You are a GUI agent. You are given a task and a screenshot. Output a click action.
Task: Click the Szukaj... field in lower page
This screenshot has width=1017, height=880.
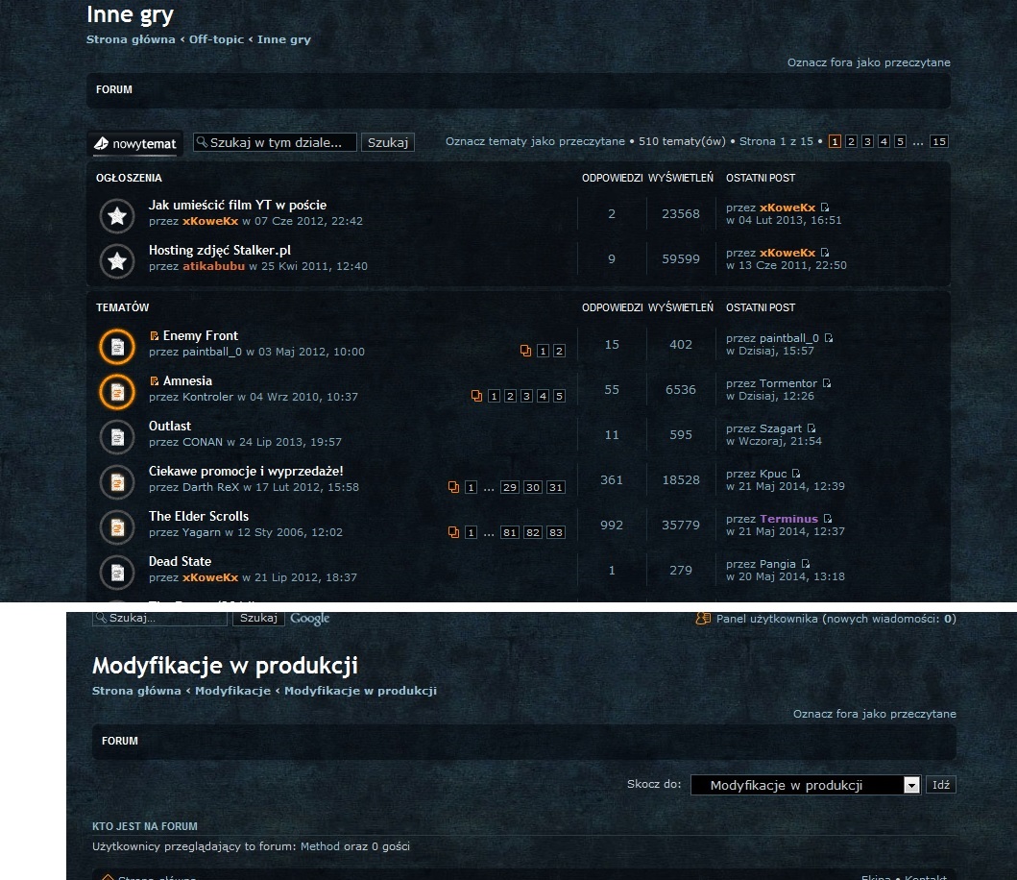click(160, 618)
